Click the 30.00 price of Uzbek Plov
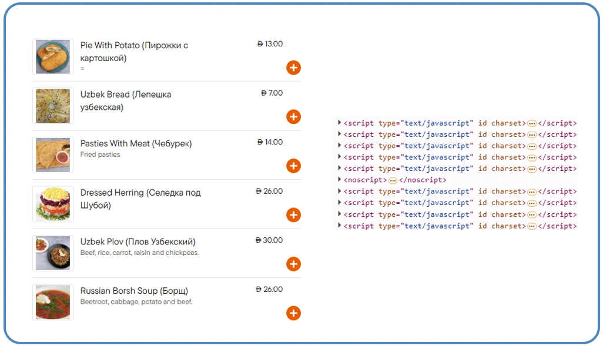This screenshot has height=346, width=603. pos(269,240)
